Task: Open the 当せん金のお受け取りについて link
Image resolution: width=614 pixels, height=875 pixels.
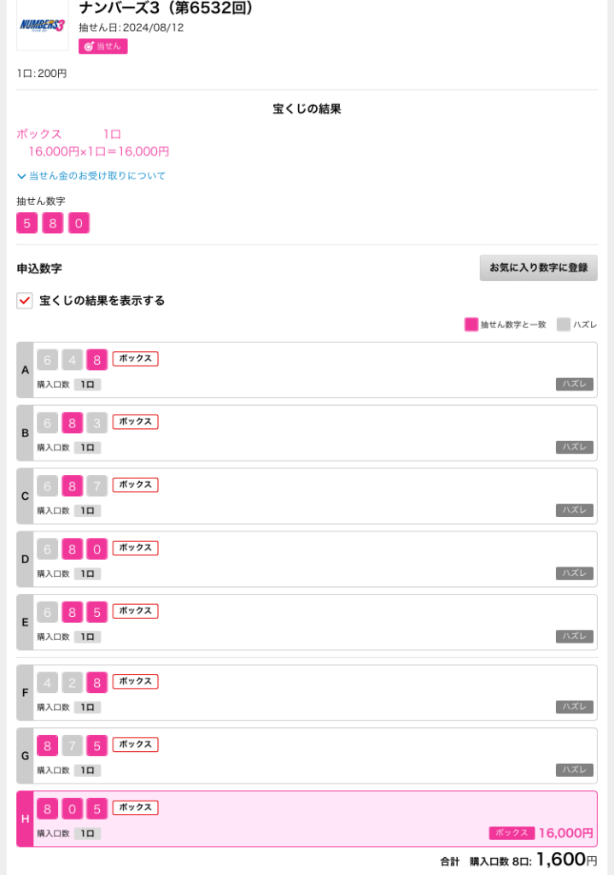Action: click(97, 176)
